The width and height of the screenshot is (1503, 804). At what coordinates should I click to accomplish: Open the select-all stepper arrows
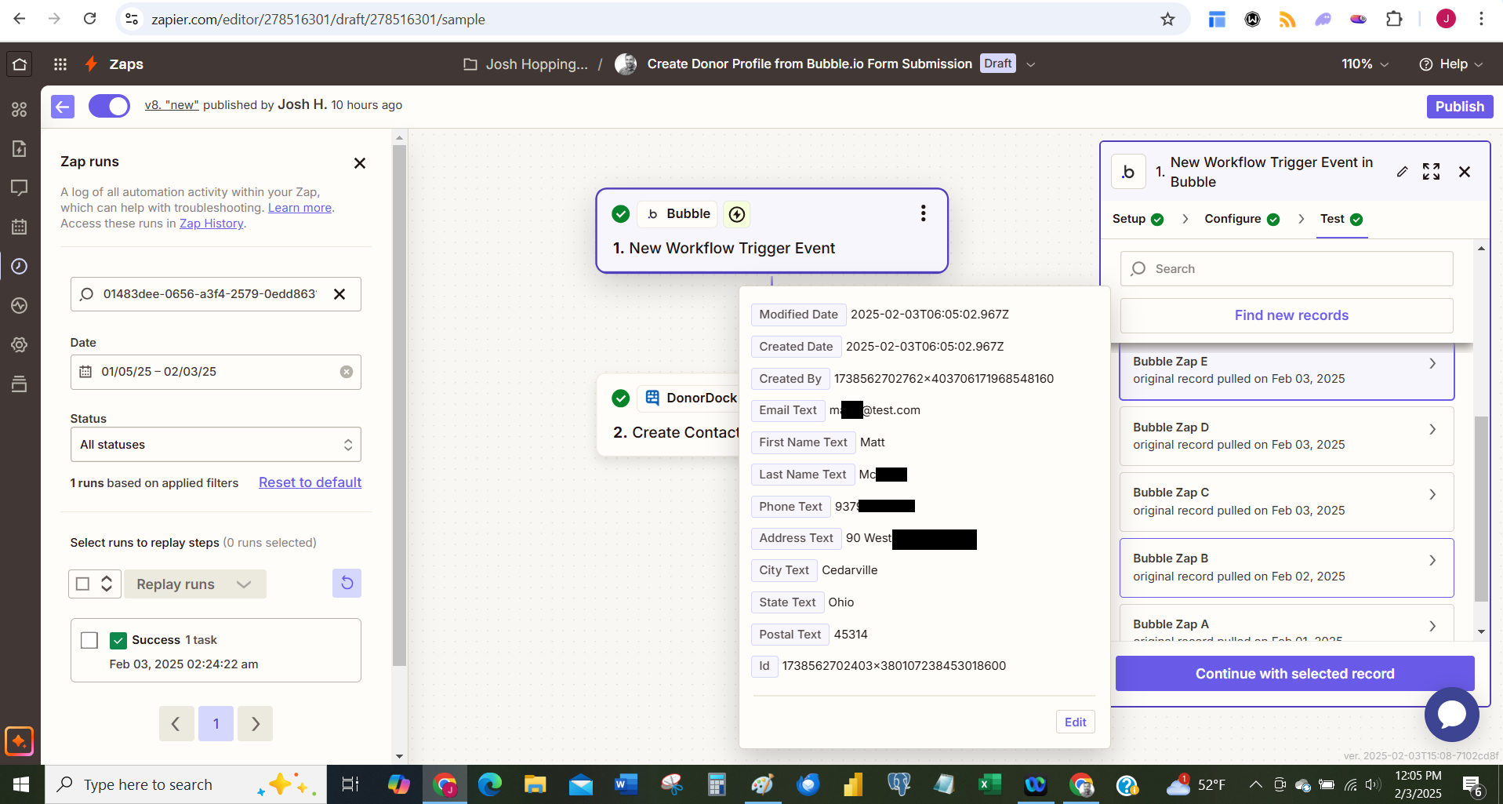pyautogui.click(x=107, y=584)
